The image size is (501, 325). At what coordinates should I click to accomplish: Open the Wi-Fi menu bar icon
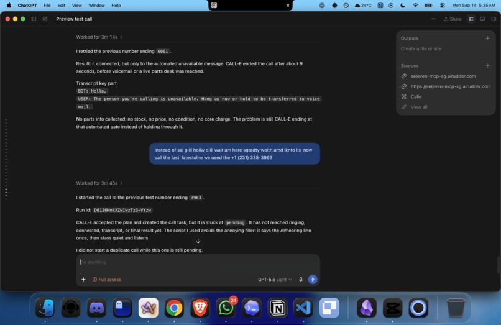[415, 6]
